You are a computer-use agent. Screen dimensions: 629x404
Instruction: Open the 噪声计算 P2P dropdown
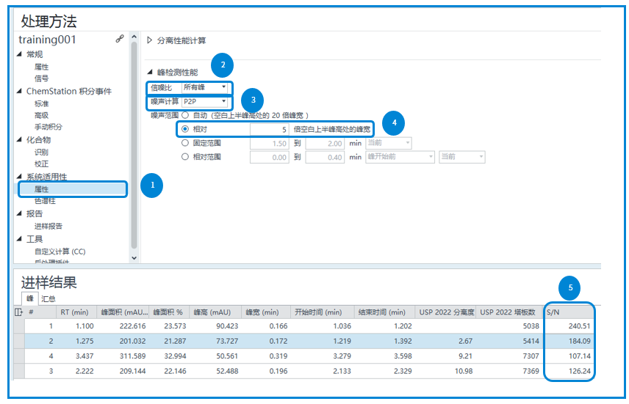205,102
